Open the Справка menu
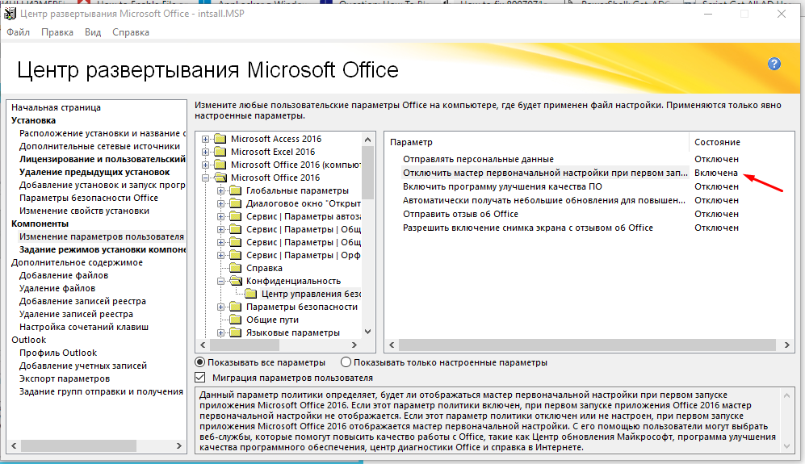 131,32
